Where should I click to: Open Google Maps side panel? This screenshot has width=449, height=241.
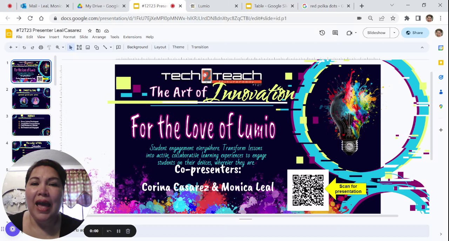tap(441, 106)
